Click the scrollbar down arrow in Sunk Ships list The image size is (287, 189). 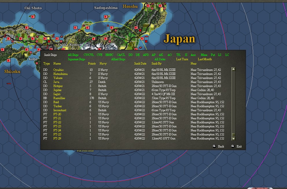coord(233,139)
